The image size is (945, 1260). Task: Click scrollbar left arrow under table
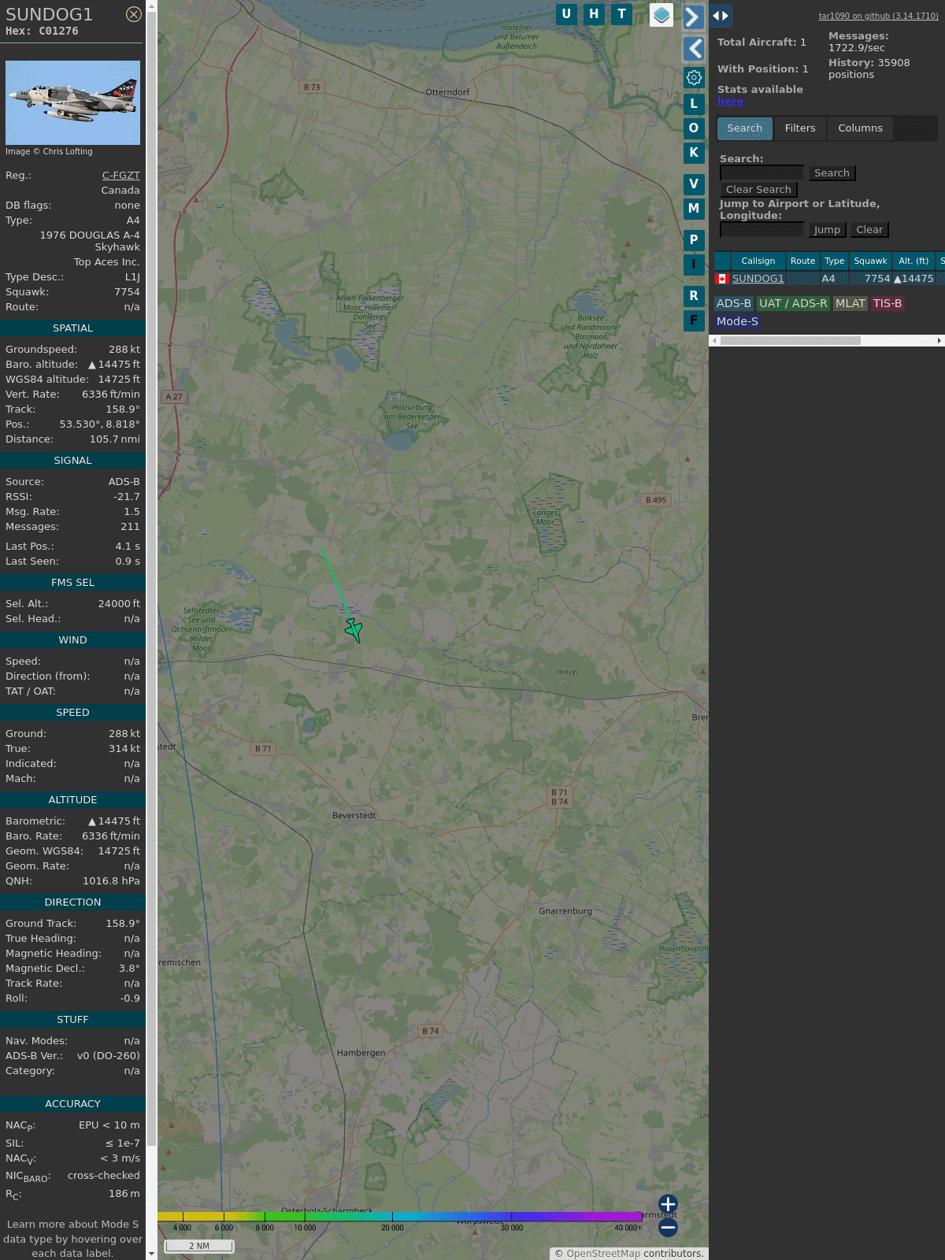tap(714, 341)
